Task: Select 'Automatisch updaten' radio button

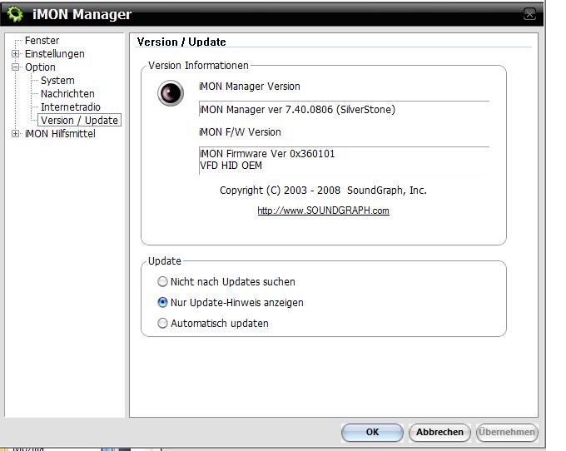Action: 162,323
